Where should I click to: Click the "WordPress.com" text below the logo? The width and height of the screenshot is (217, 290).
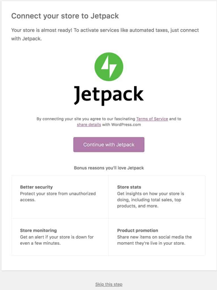click(127, 125)
